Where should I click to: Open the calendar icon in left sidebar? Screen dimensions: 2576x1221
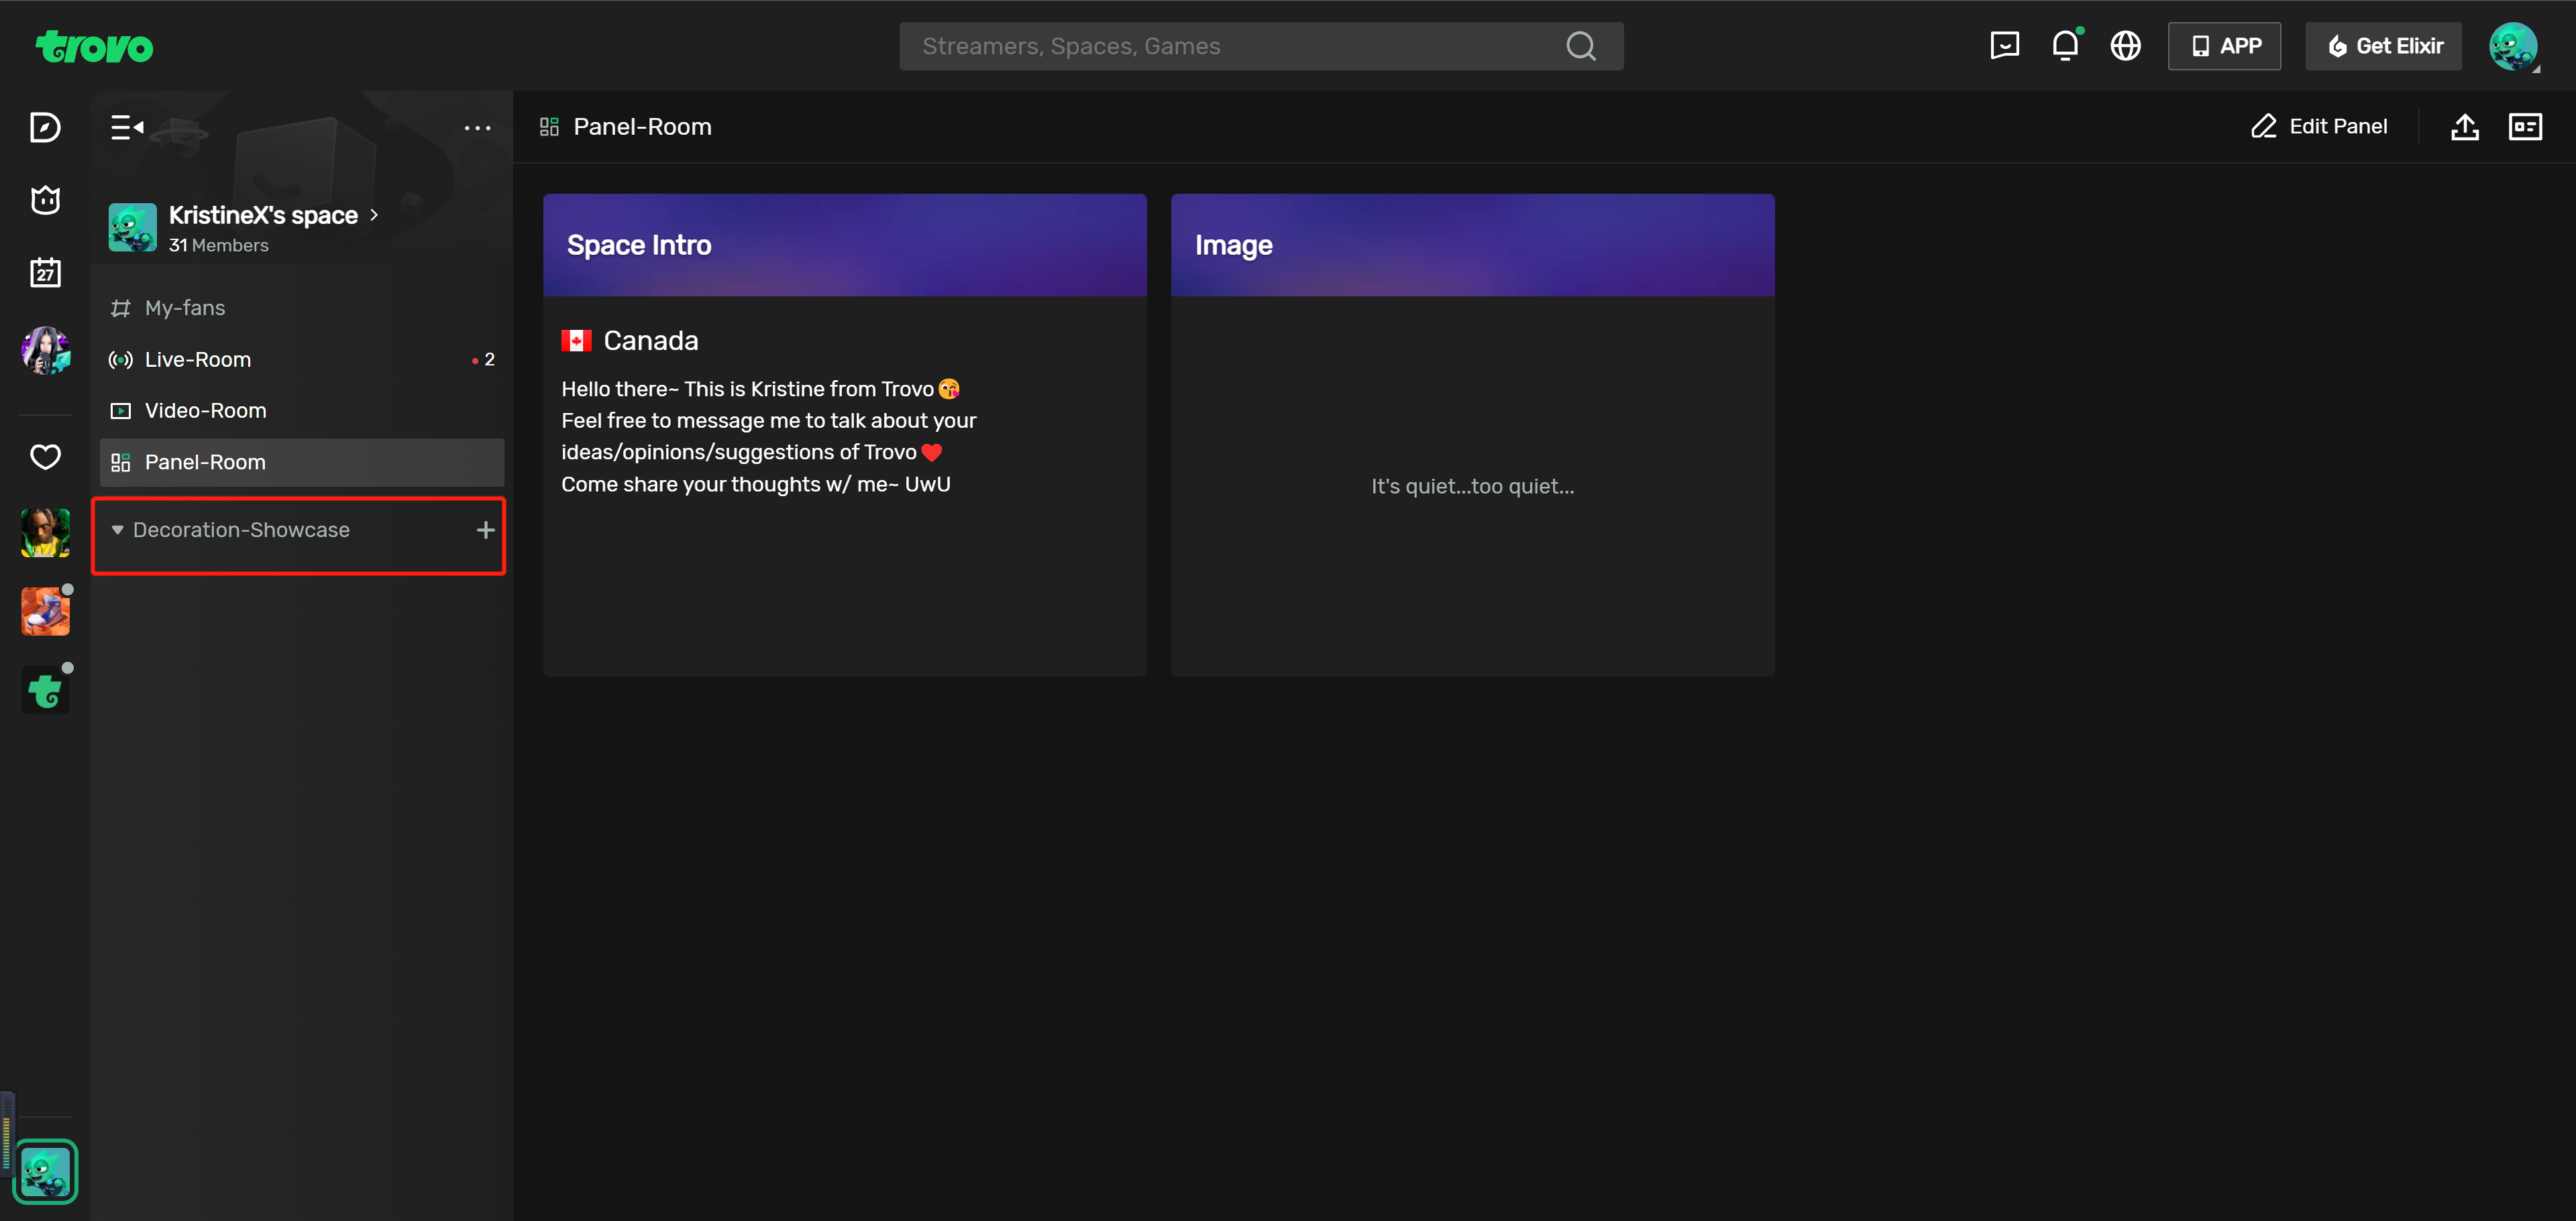[x=45, y=273]
